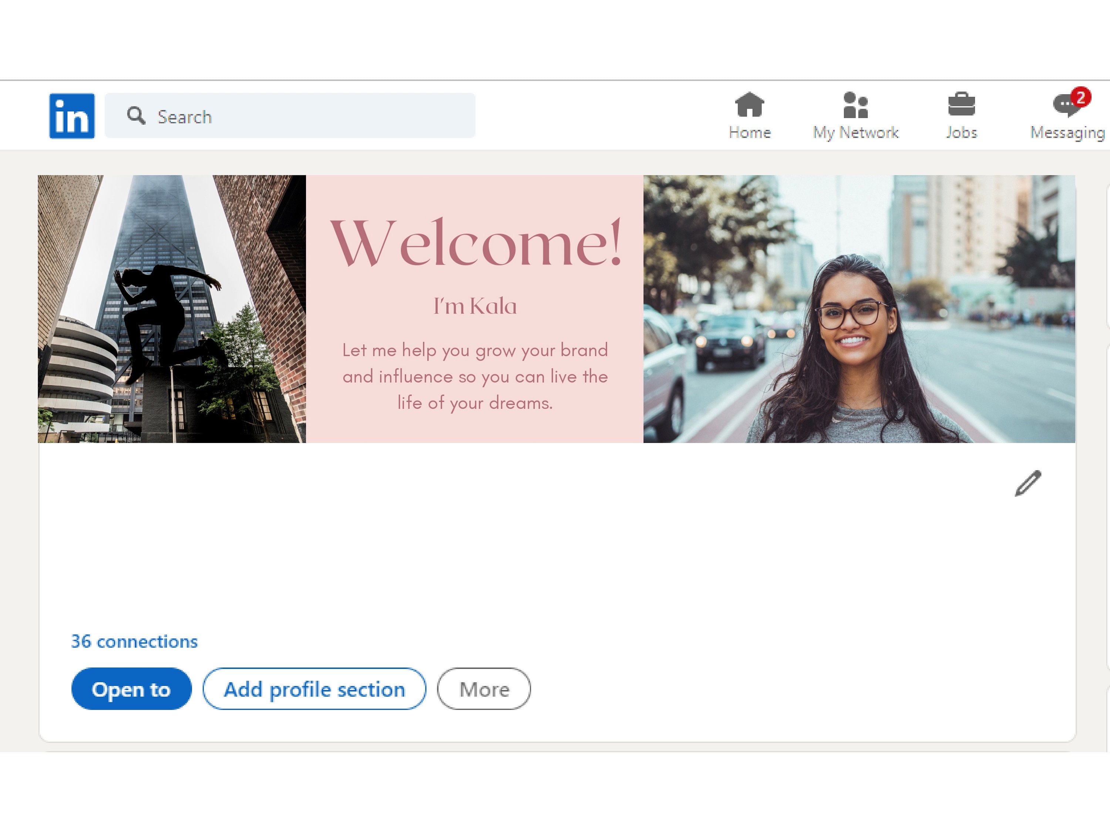Open the 'Open to' options
Viewport: 1110px width, 832px height.
pos(131,689)
